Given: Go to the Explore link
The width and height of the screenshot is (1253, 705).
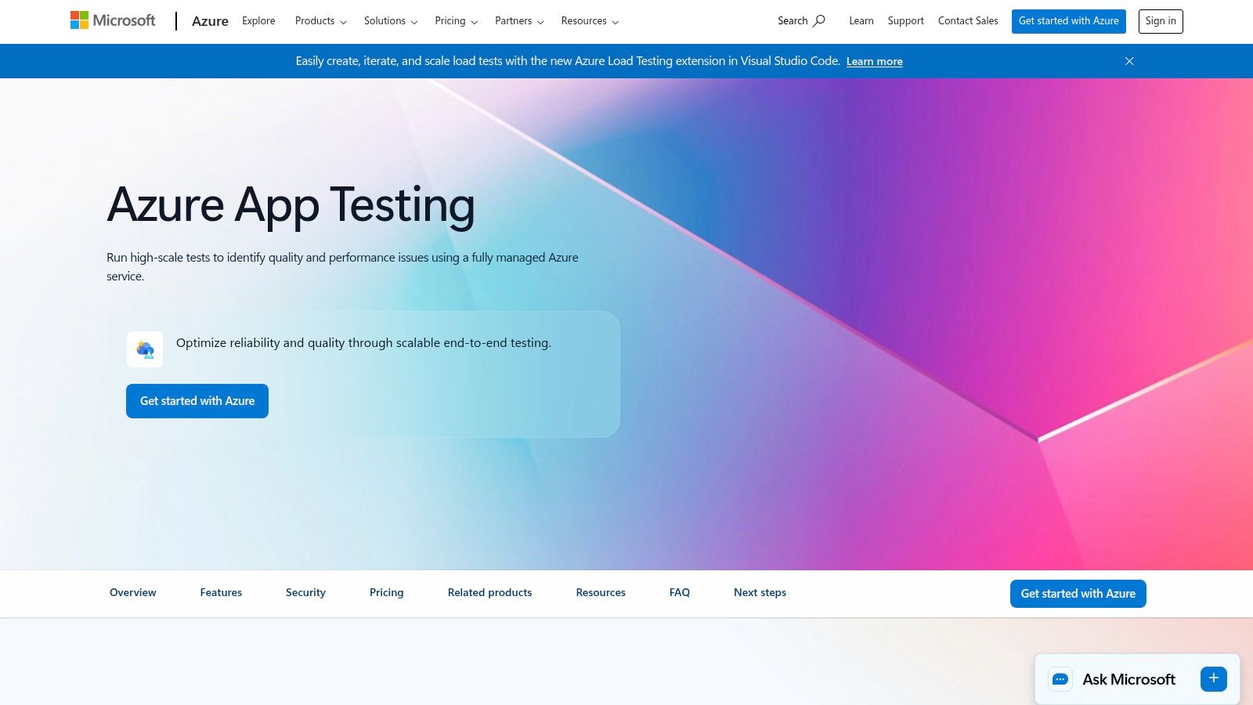Looking at the screenshot, I should click(x=258, y=21).
